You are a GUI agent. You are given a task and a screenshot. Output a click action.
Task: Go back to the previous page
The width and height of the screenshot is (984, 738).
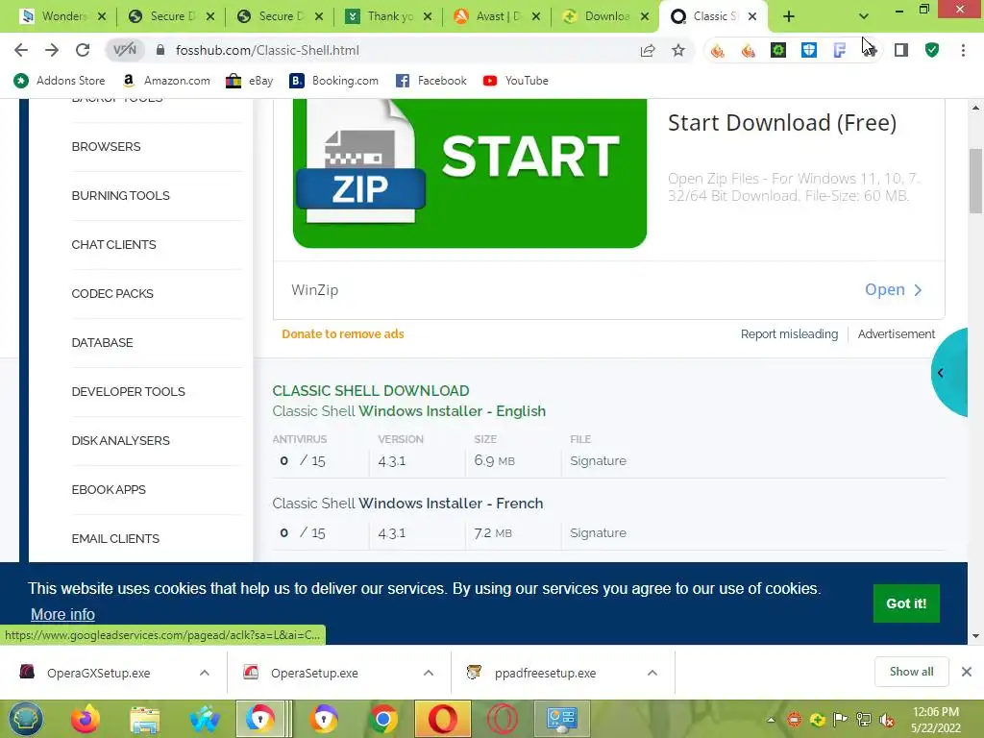[21, 50]
